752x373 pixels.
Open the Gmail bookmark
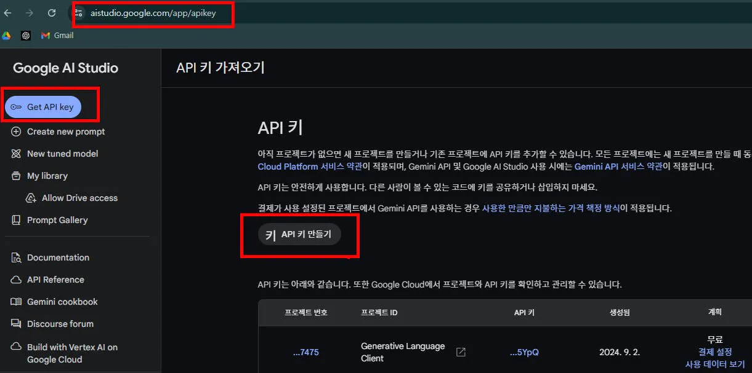pos(56,35)
